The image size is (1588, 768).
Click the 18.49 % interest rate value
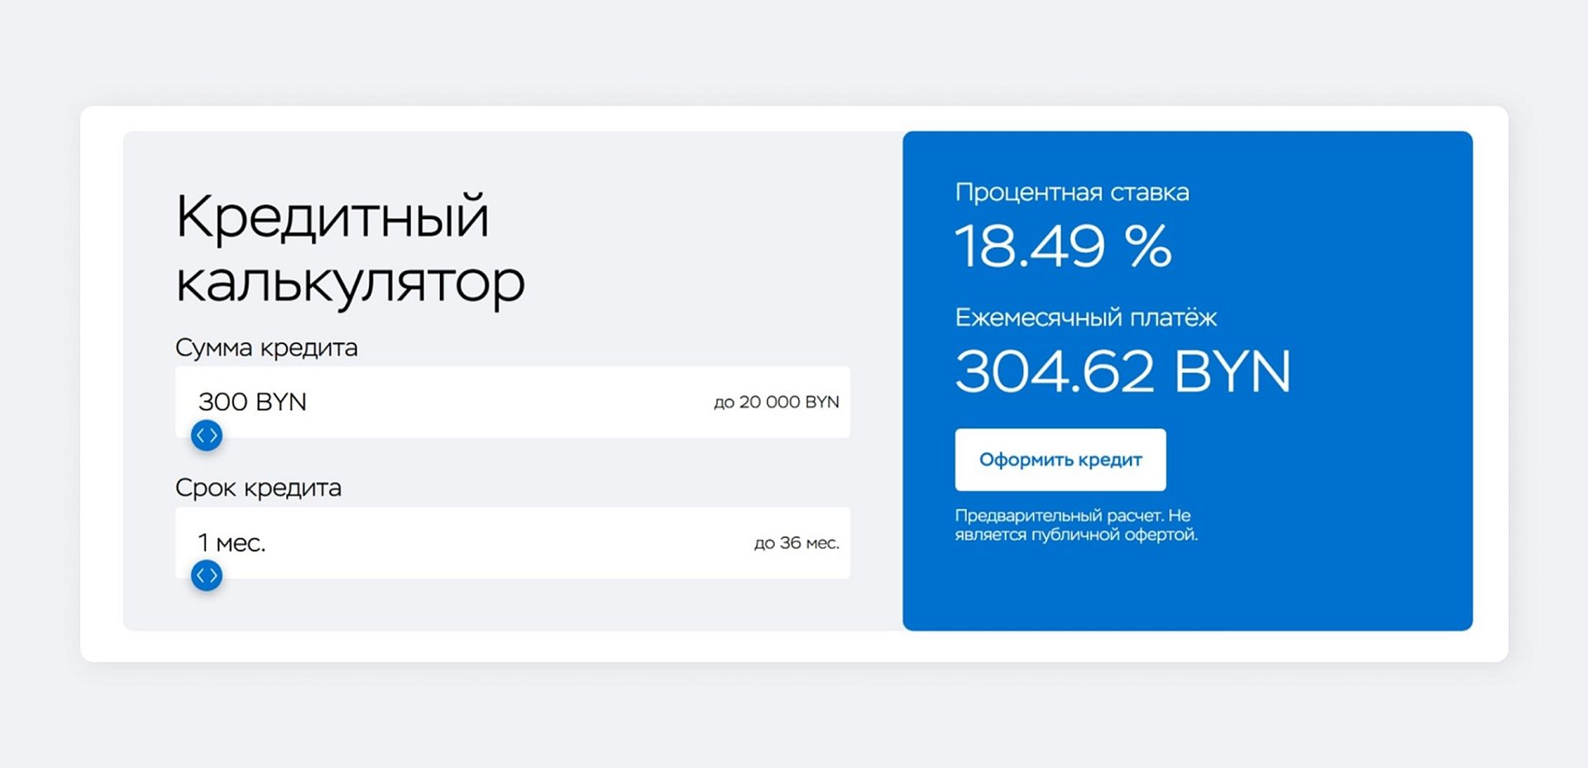[x=1064, y=247]
